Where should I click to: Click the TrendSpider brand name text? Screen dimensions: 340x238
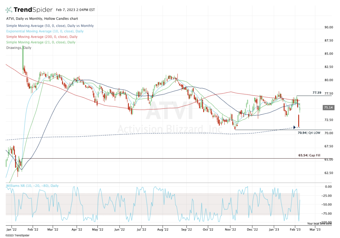[x=33, y=10]
